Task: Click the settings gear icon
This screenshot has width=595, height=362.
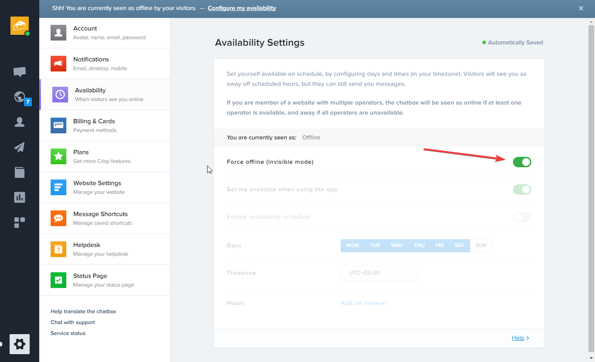Action: (20, 344)
